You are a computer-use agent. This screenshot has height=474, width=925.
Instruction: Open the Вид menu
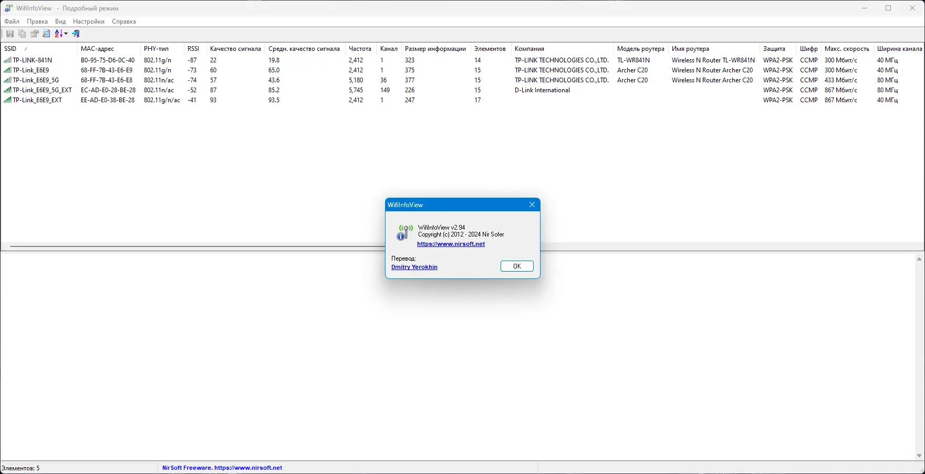(60, 21)
